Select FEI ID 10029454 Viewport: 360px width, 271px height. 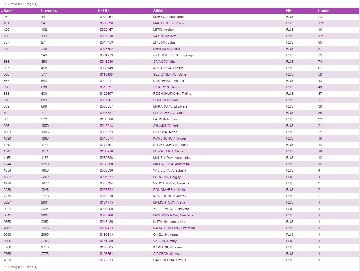(106, 17)
